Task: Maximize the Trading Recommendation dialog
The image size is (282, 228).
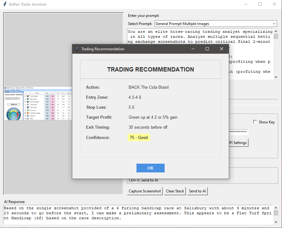Action: click(207, 49)
